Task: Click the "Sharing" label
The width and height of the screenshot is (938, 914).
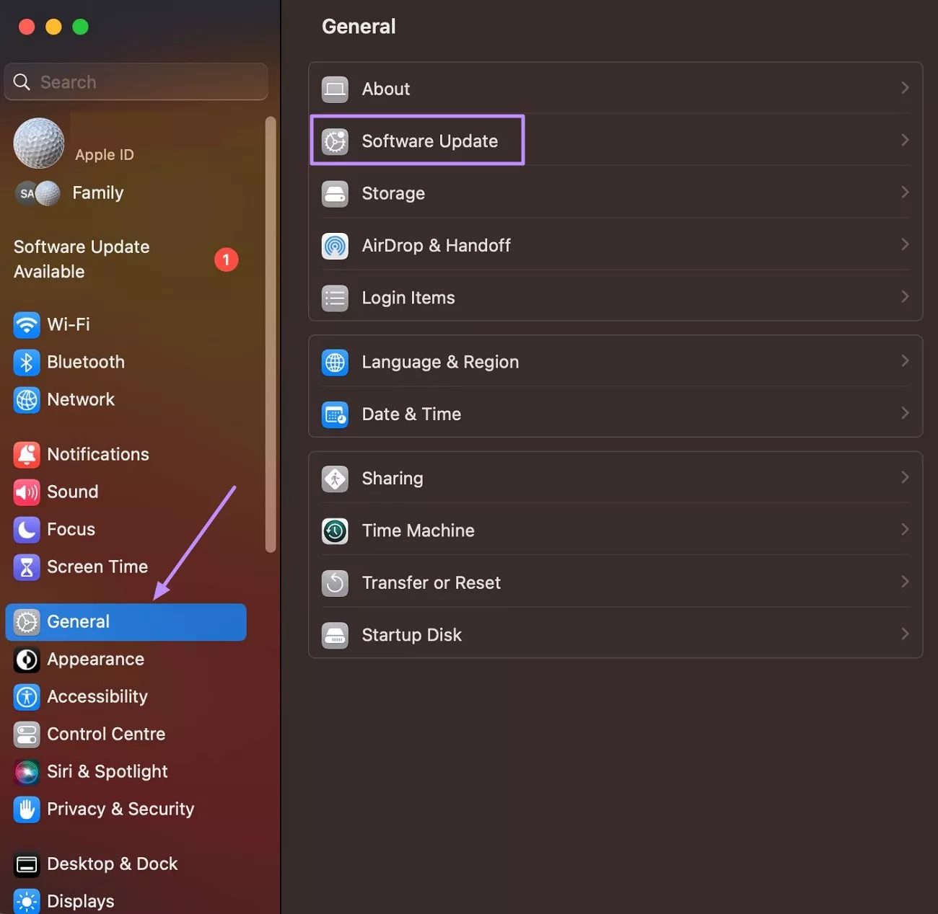Action: click(x=393, y=479)
